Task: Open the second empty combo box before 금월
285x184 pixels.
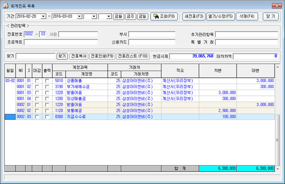Action: (x=109, y=17)
